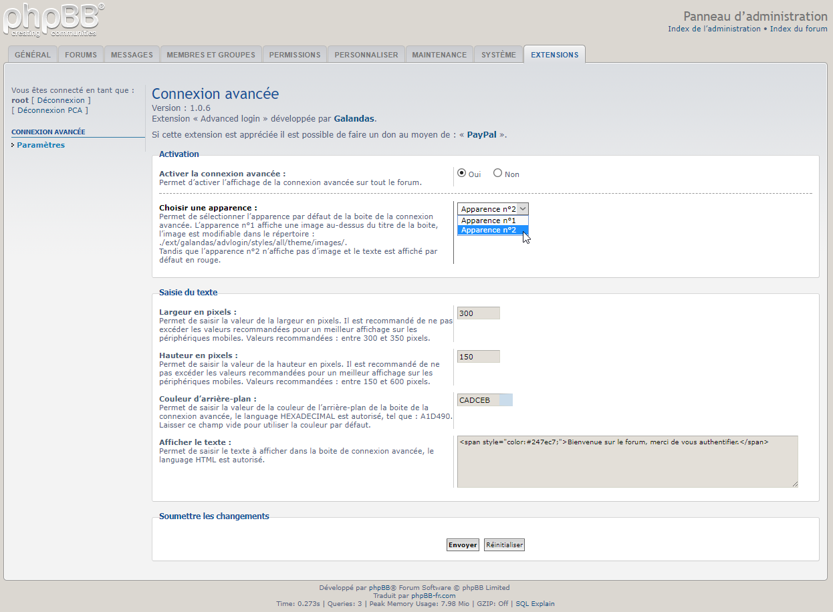Click the background color preview swatch
The width and height of the screenshot is (833, 612).
click(x=506, y=400)
